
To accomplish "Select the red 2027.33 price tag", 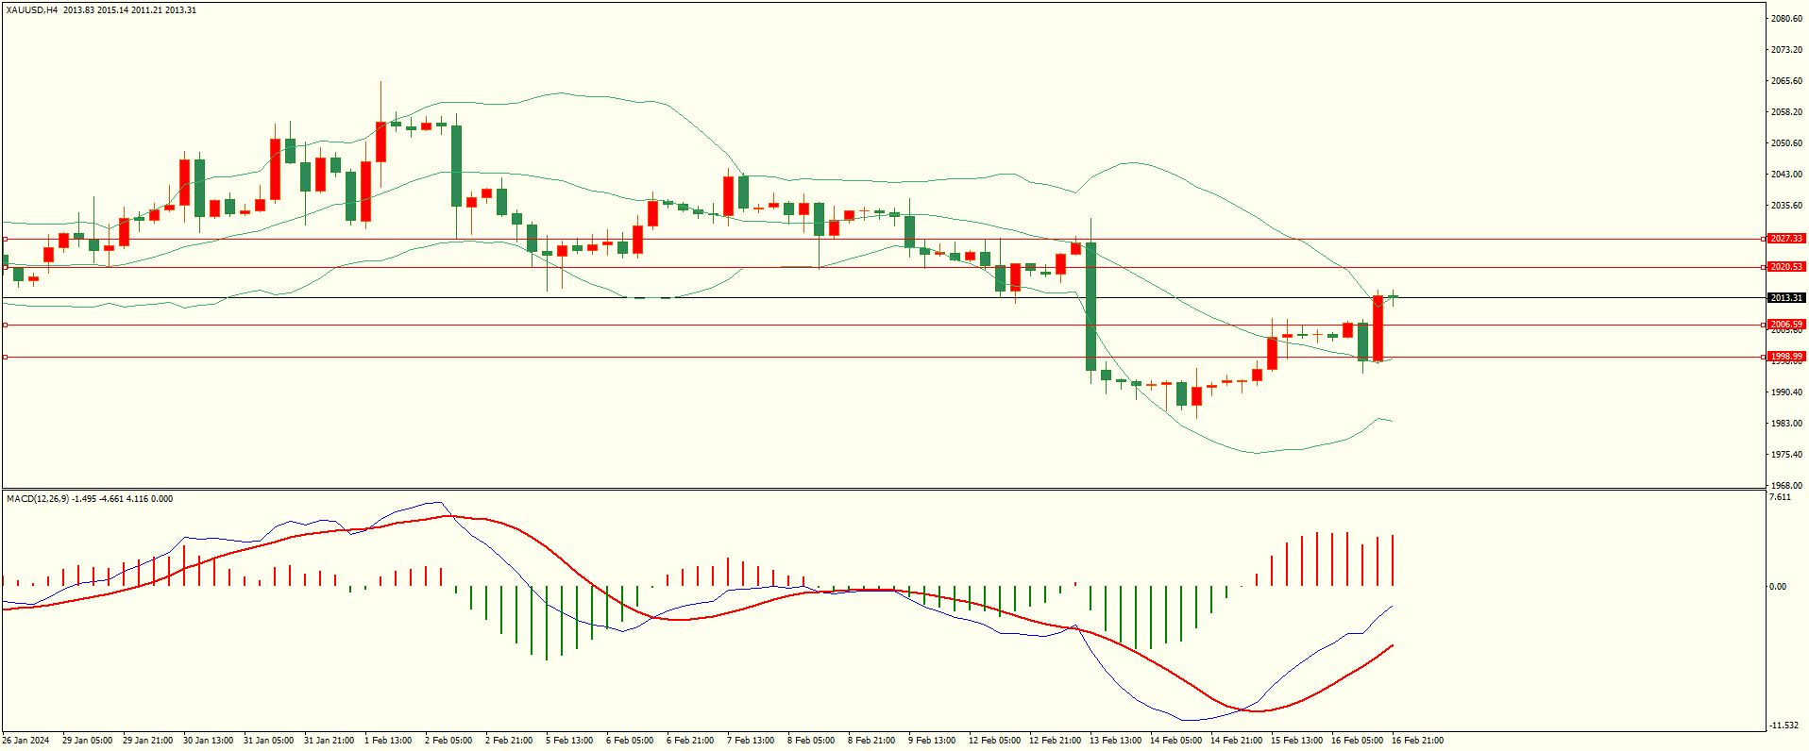I will (x=1786, y=239).
